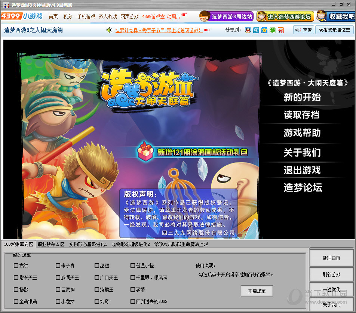This screenshot has height=313, width=356.
Task: Click the trainer app icon in title bar
Action: [x=6, y=5]
